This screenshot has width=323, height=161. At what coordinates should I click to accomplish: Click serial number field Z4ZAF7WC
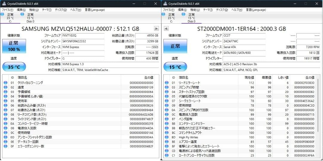[244, 41]
